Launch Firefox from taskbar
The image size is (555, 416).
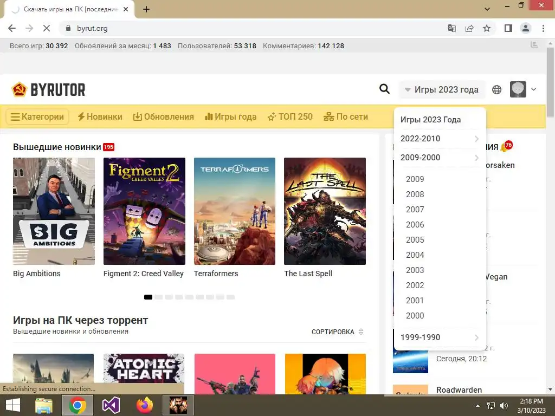[144, 405]
